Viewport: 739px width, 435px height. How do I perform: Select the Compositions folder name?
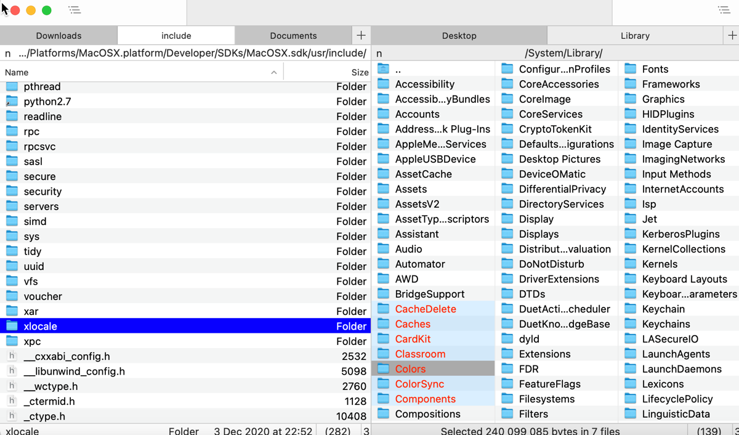pyautogui.click(x=428, y=414)
